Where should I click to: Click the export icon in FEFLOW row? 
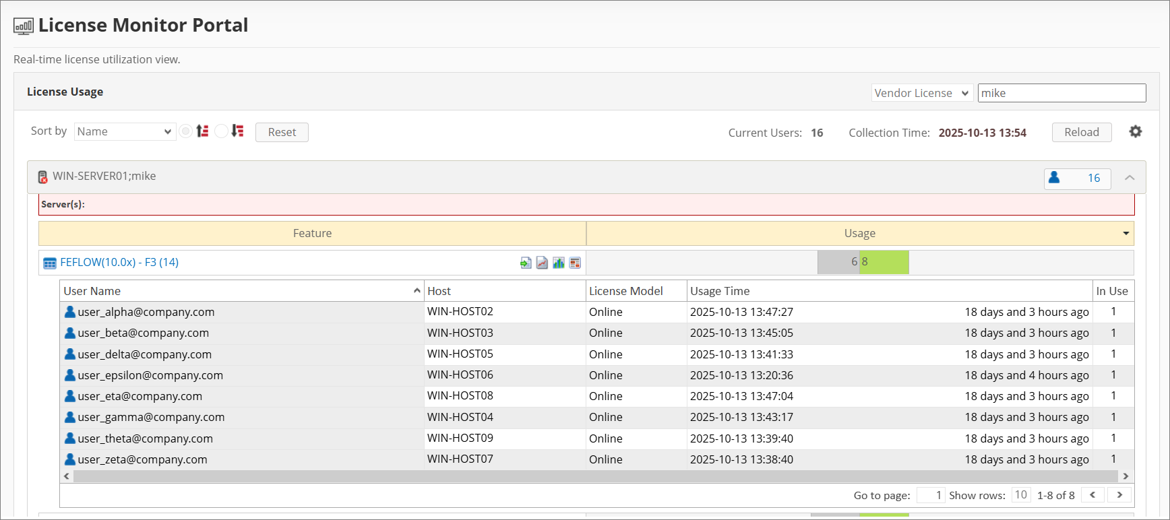pyautogui.click(x=526, y=263)
